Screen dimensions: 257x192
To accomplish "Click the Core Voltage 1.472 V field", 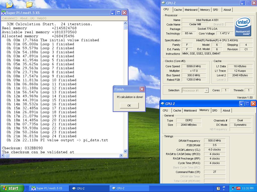I will pyautogui.click(x=225, y=33).
